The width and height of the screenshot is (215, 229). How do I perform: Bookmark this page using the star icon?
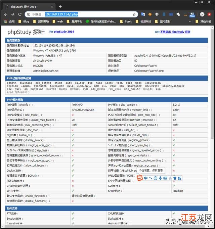(134, 14)
